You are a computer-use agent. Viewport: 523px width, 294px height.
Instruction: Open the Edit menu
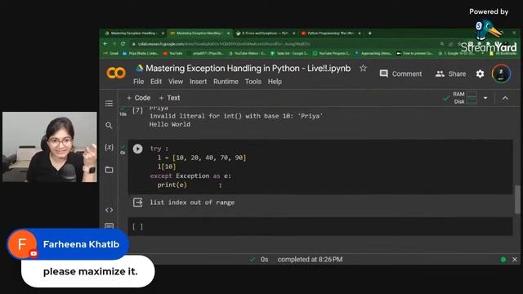point(156,82)
